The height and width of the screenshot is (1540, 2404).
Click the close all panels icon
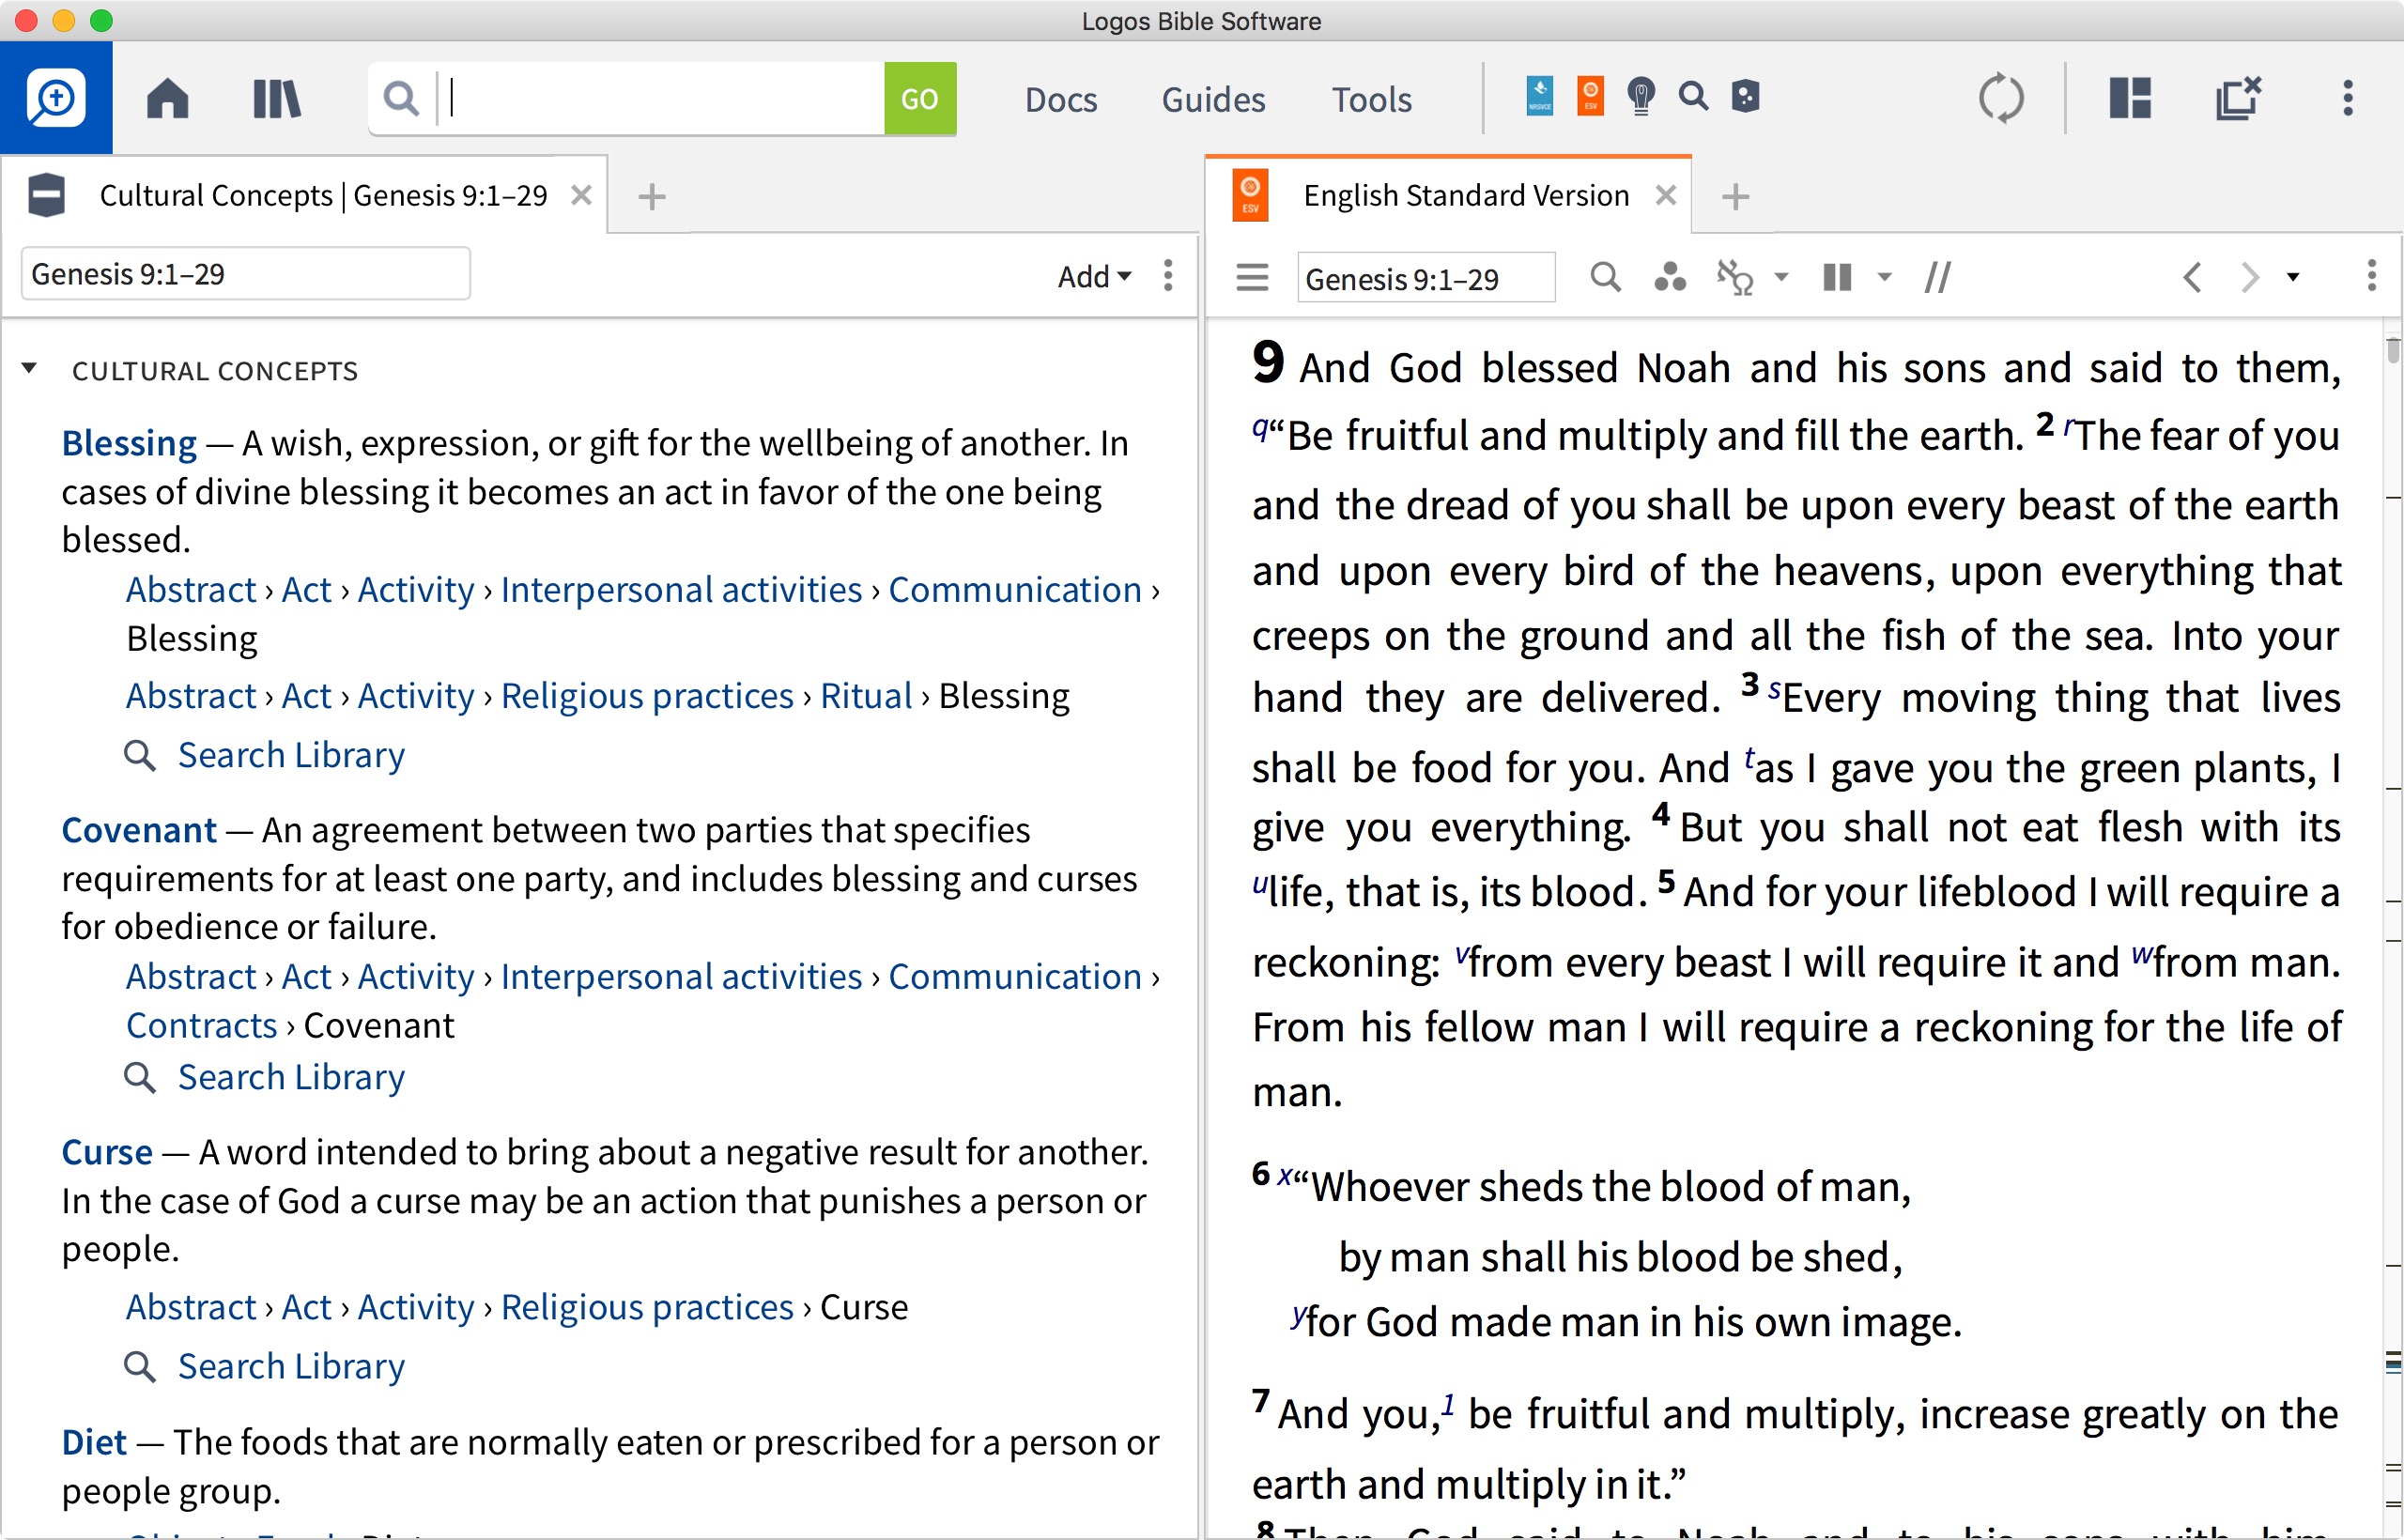point(2238,98)
